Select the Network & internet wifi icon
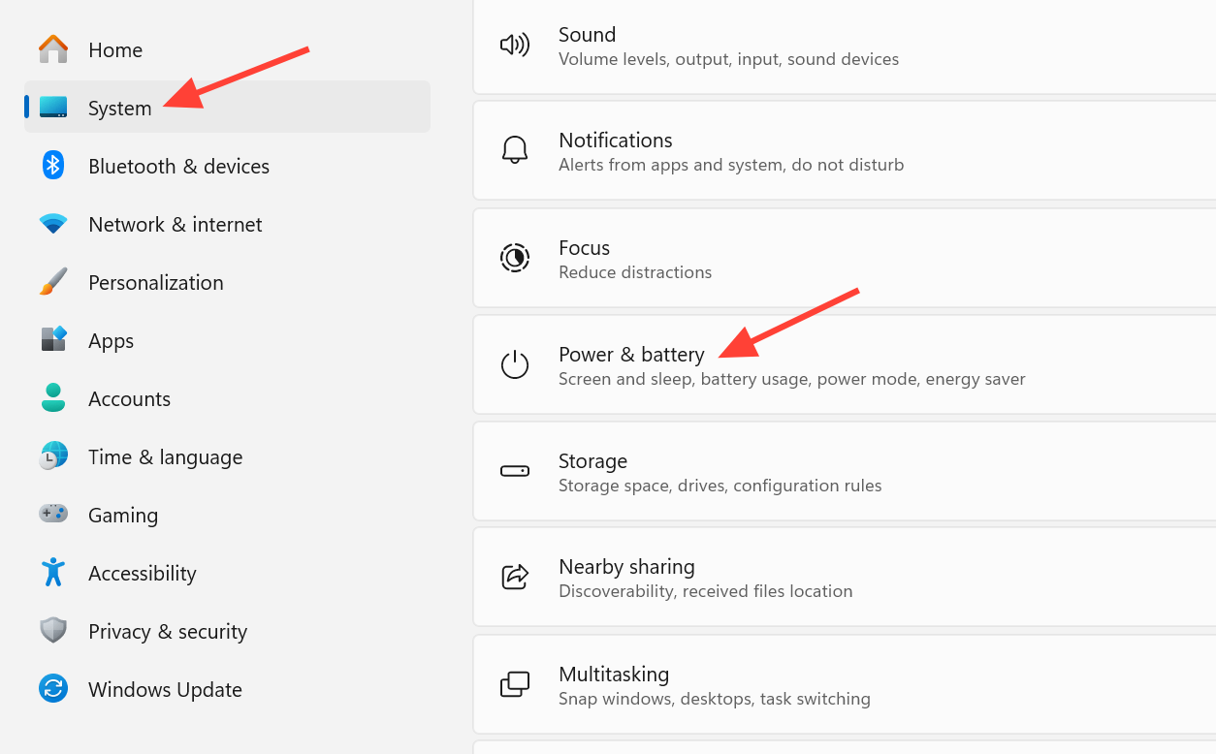The width and height of the screenshot is (1216, 754). click(53, 224)
